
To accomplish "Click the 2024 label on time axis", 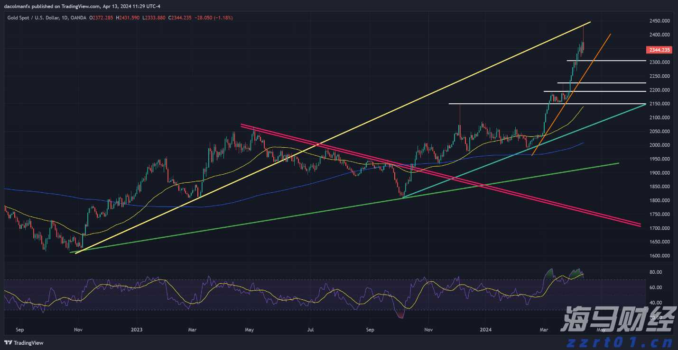I will pyautogui.click(x=485, y=329).
